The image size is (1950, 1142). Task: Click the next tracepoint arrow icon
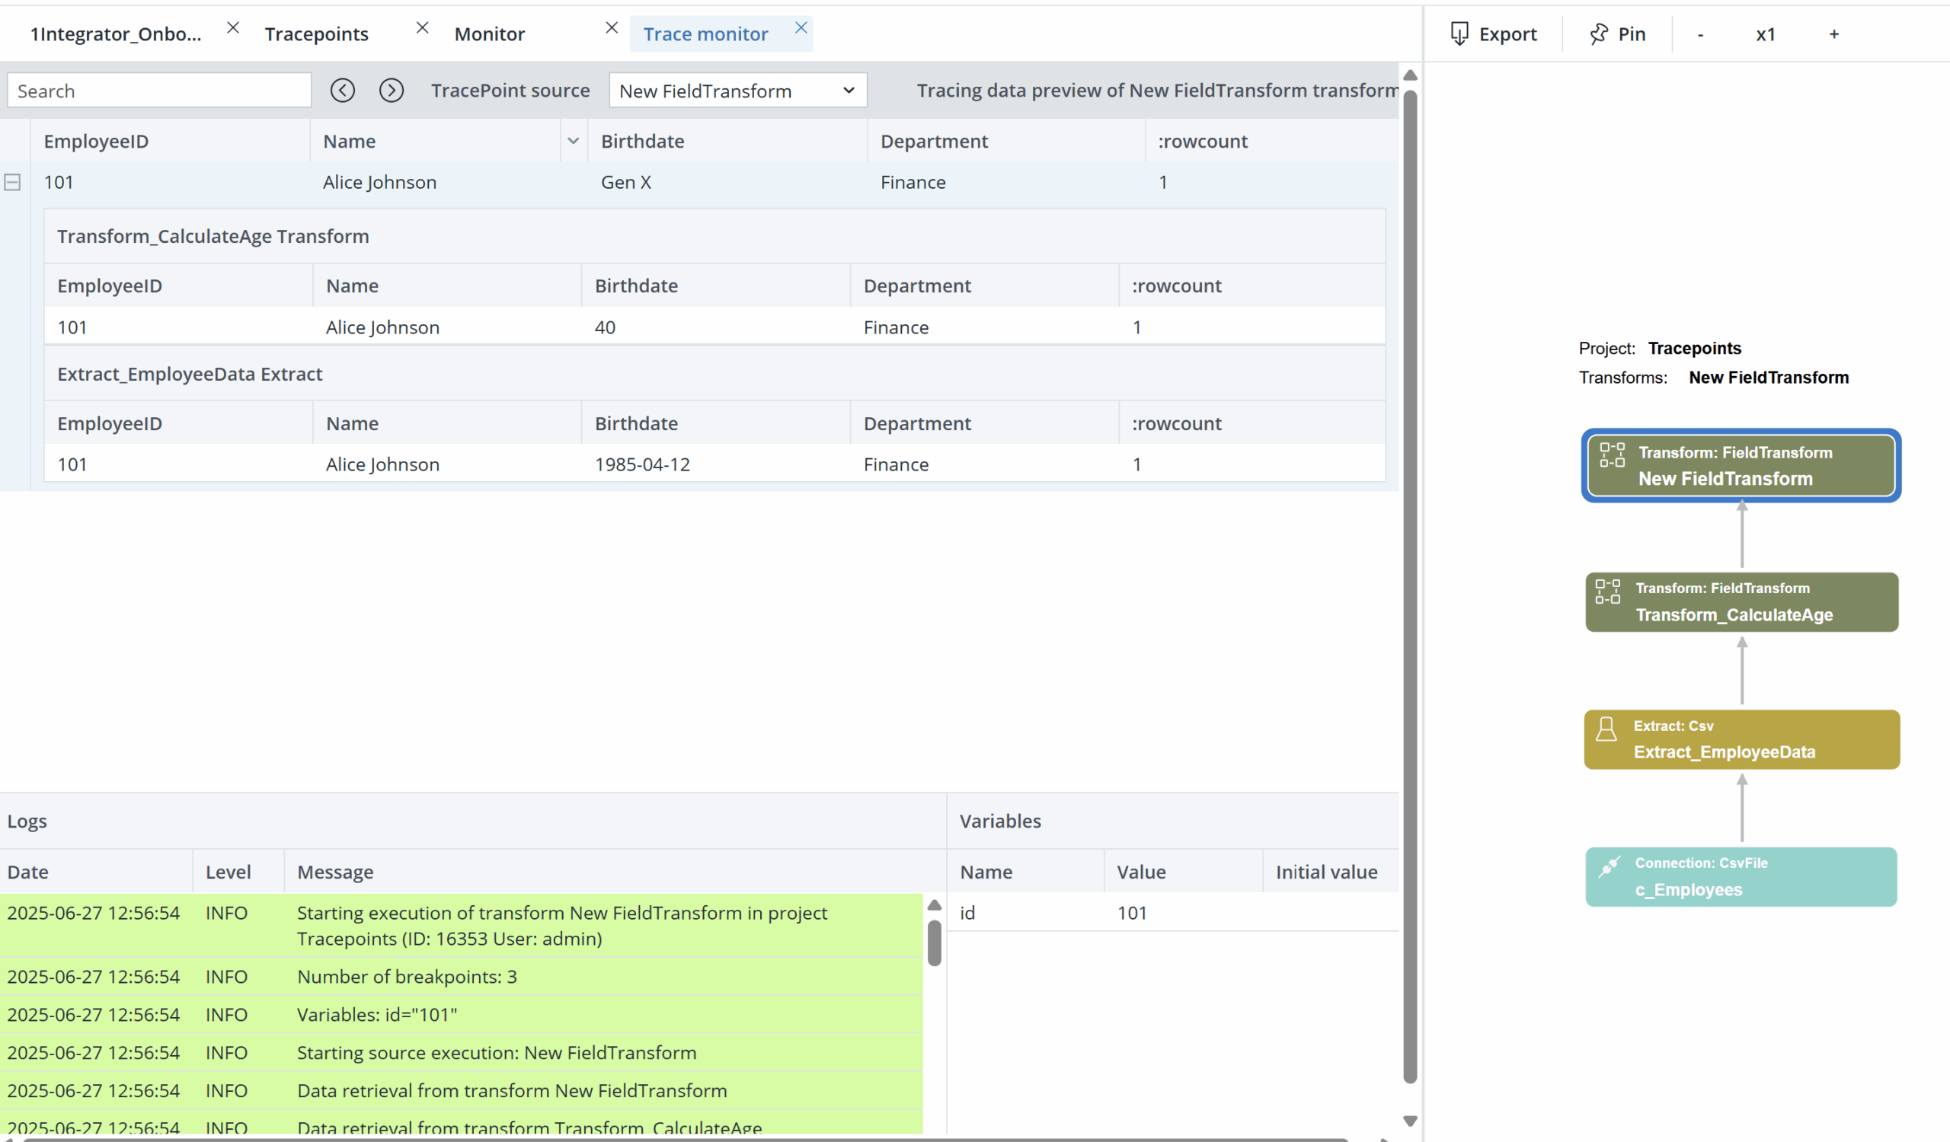click(x=392, y=91)
